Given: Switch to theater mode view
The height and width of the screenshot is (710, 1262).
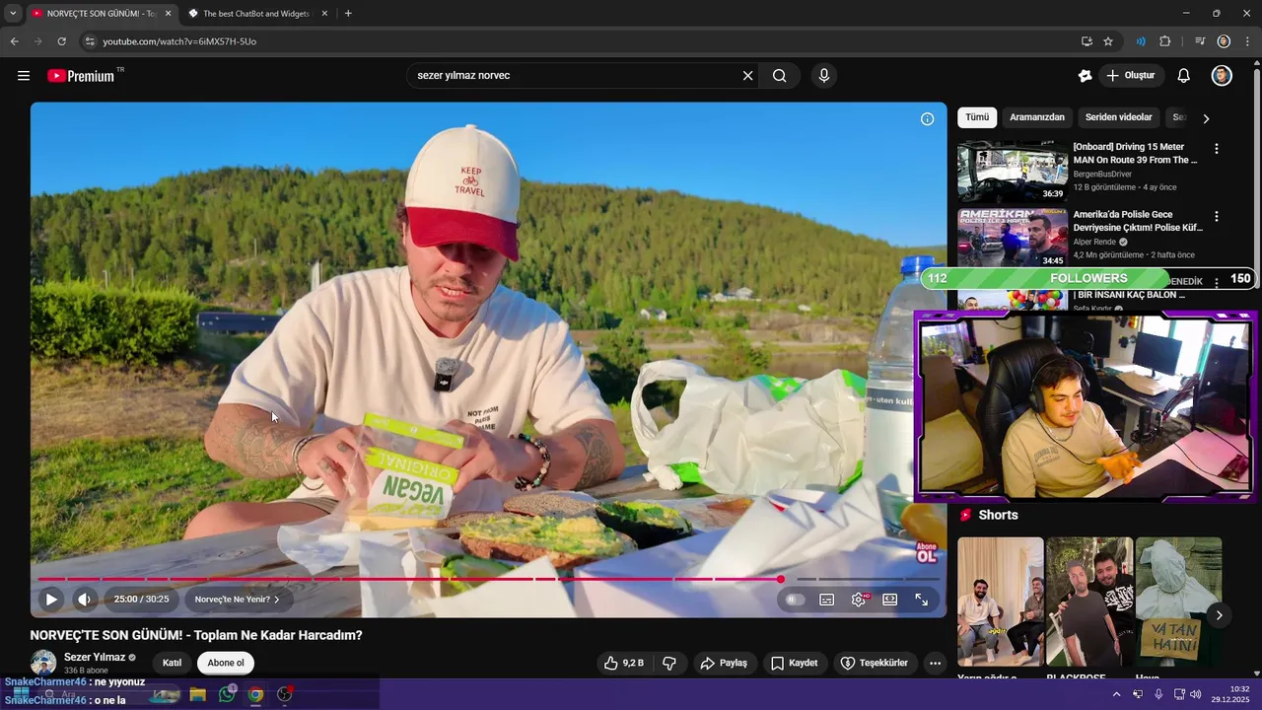Looking at the screenshot, I should point(889,599).
